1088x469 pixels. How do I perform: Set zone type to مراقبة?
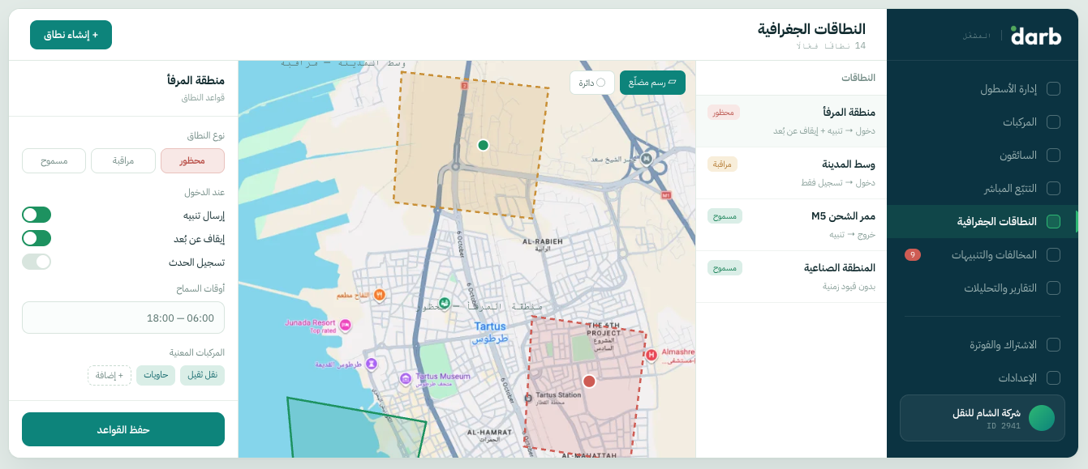(x=123, y=161)
